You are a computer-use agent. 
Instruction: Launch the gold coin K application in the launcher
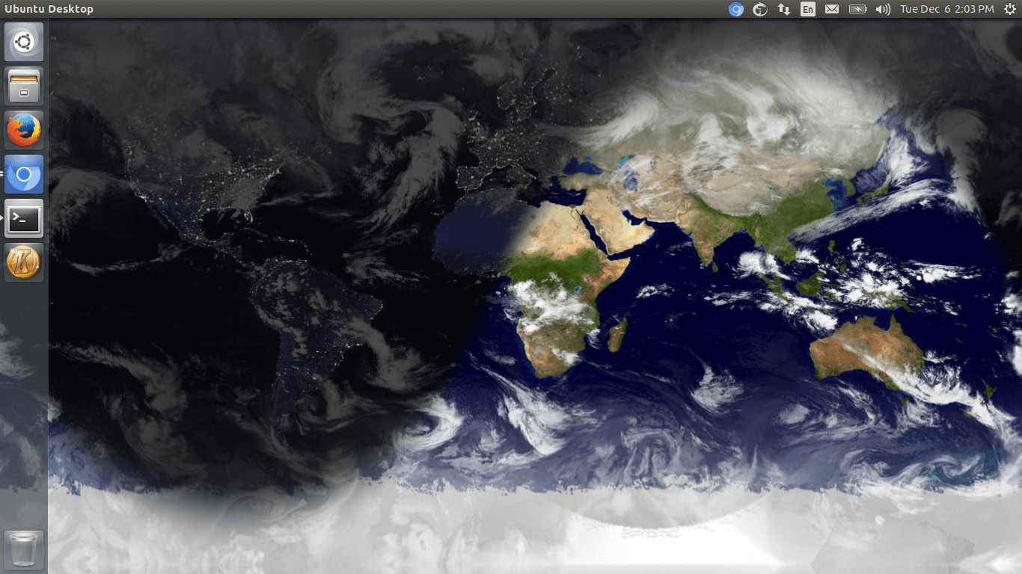point(23,262)
